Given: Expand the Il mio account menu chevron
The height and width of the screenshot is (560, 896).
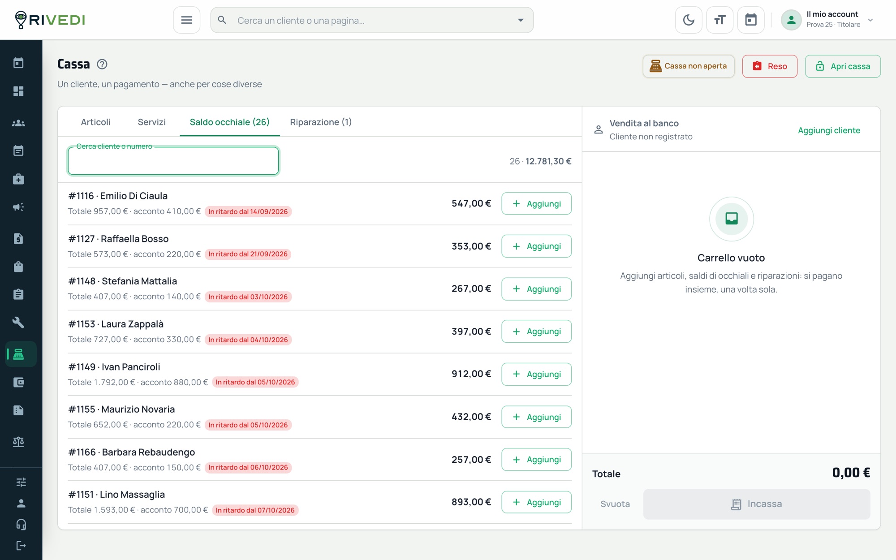Looking at the screenshot, I should click(870, 20).
